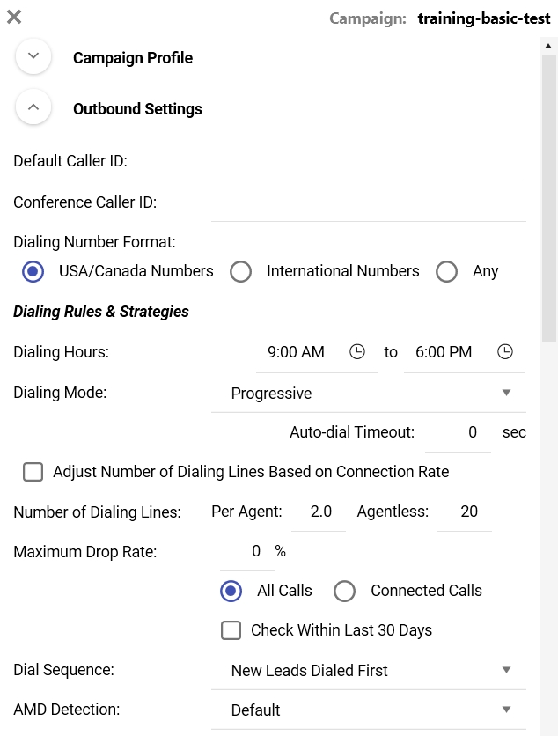Open the start time clock picker
Viewport: 558px width, 736px height.
point(357,351)
